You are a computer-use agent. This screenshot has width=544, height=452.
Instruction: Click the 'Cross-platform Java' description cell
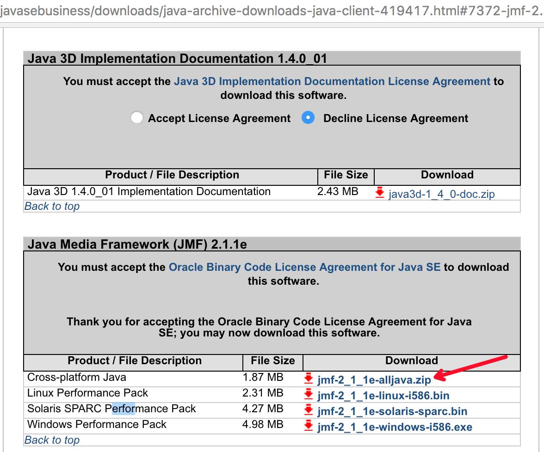(x=77, y=377)
